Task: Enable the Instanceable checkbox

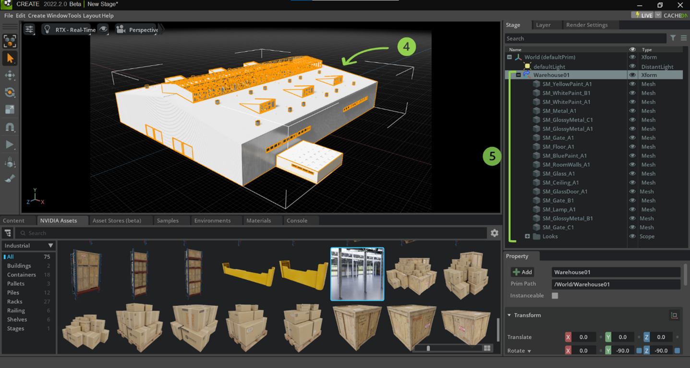Action: (x=555, y=296)
